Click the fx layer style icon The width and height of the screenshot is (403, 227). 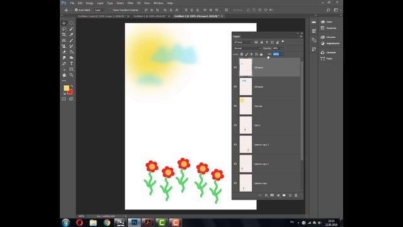266,195
